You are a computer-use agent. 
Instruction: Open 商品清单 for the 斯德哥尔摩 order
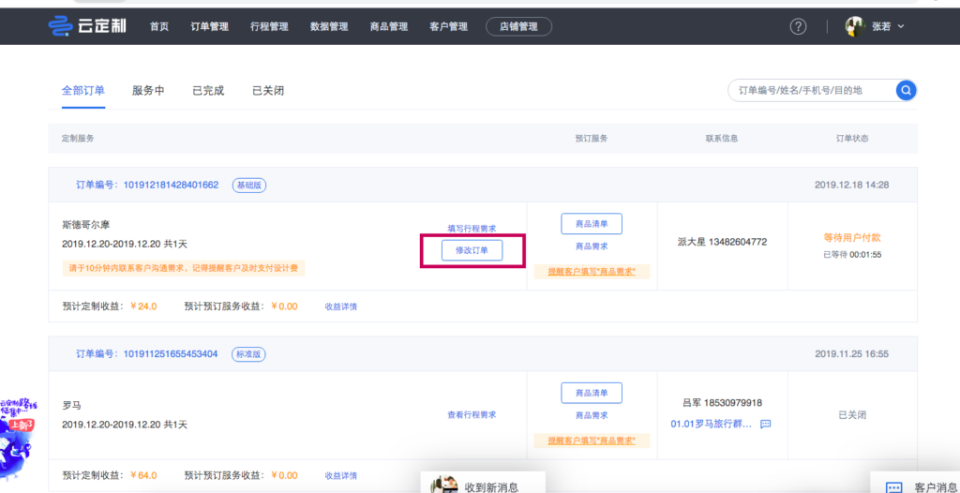tap(592, 224)
